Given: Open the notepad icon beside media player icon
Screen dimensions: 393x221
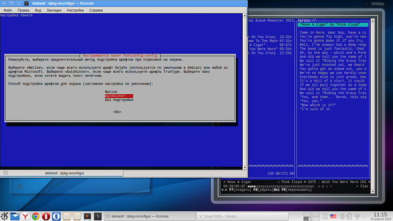Looking at the screenshot, I should pyautogui.click(x=77, y=216).
